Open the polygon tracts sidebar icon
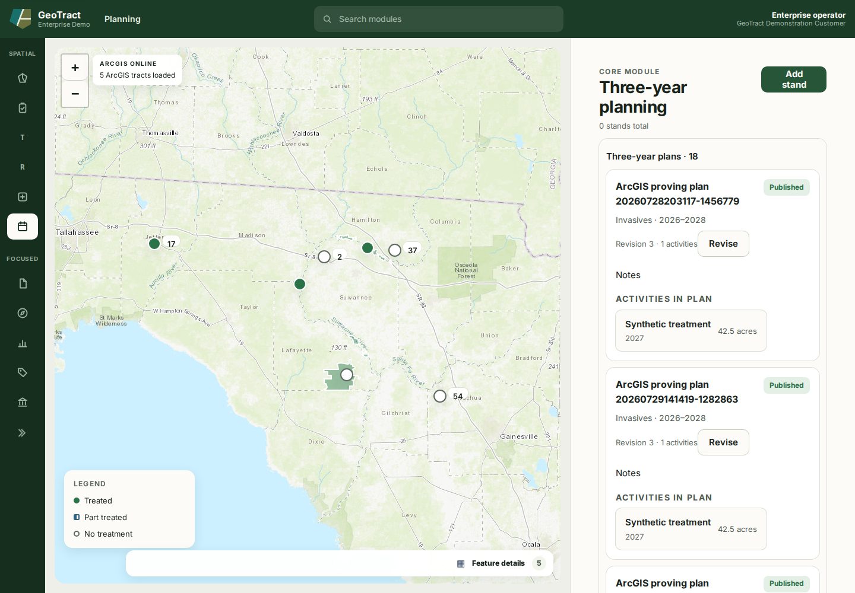The image size is (855, 593). pos(23,78)
